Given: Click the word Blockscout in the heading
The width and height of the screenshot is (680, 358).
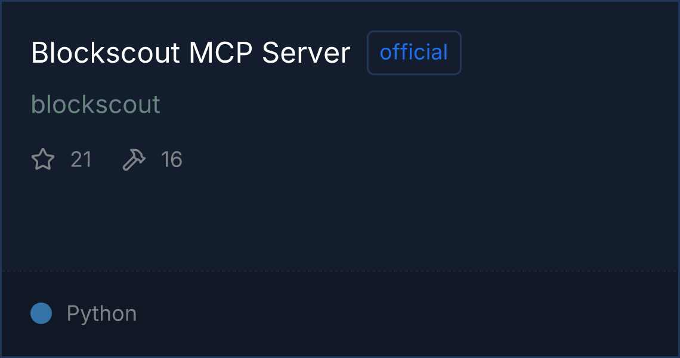Looking at the screenshot, I should (x=106, y=53).
